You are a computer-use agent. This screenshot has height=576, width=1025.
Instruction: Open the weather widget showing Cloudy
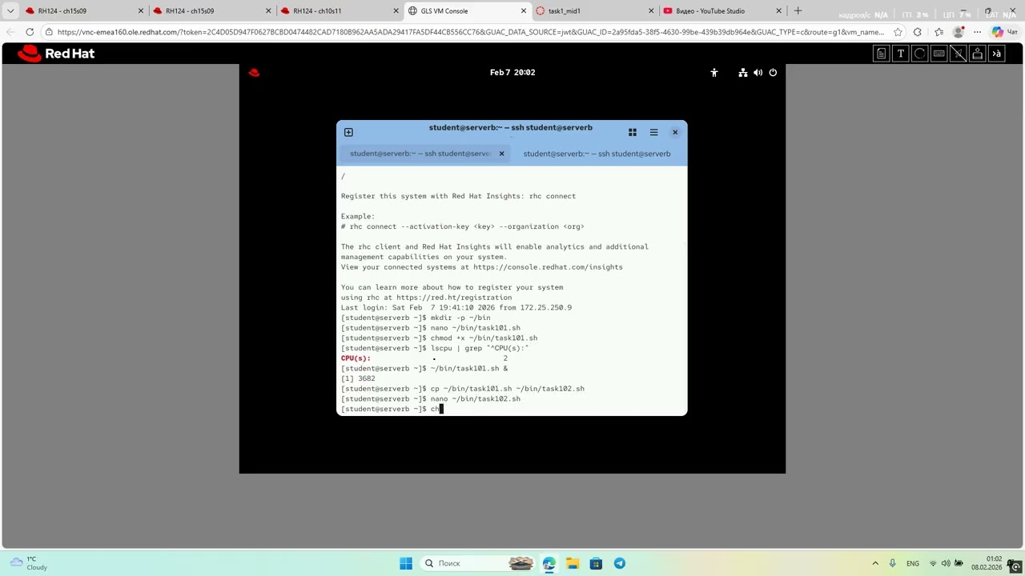[28, 563]
